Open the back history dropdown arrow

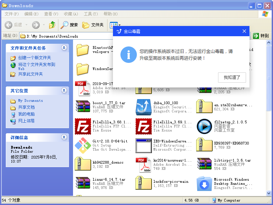(x=27, y=25)
